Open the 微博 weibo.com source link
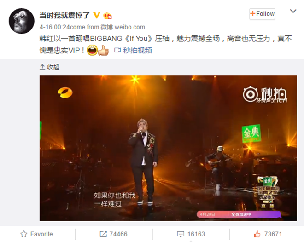304x242 pixels. pyautogui.click(x=123, y=27)
